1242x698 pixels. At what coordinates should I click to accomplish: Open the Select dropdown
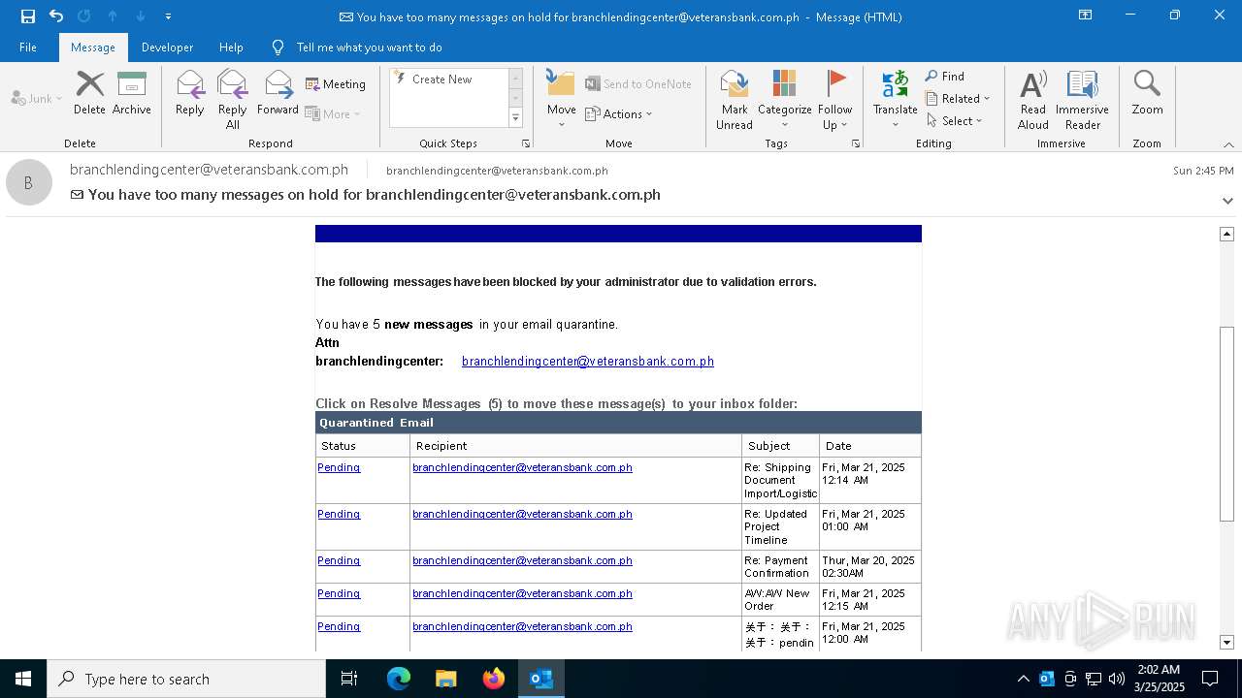pos(955,121)
